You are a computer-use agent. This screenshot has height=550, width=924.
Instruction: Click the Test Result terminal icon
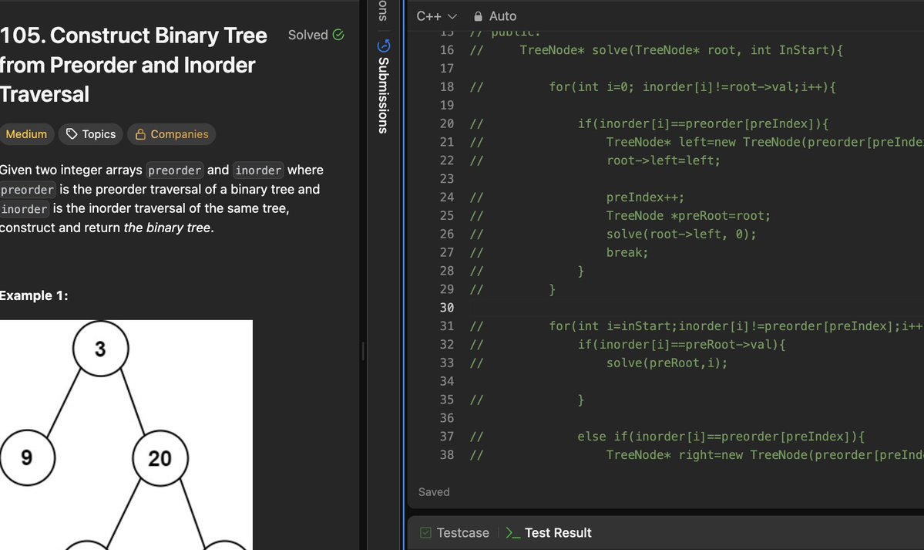(x=512, y=533)
